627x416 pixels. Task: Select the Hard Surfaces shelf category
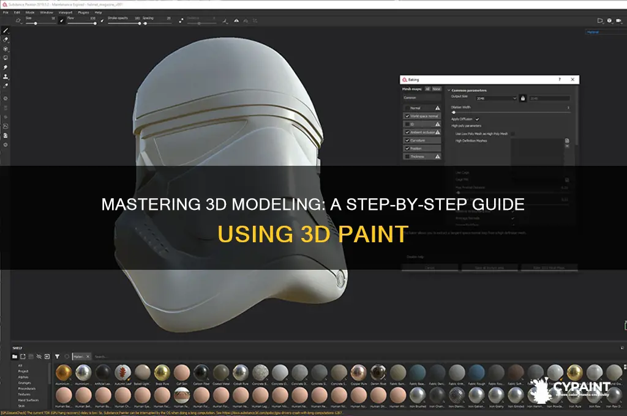tap(28, 400)
